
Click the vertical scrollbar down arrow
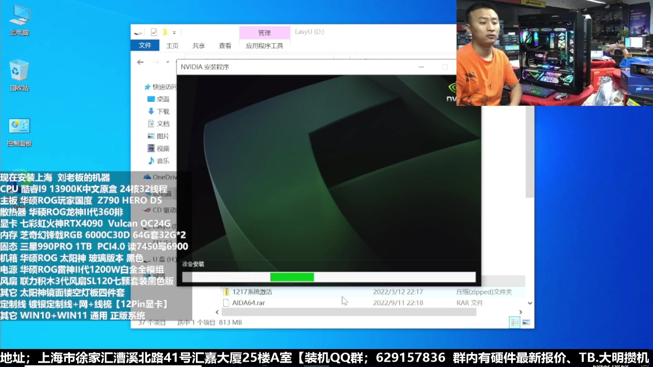click(530, 303)
